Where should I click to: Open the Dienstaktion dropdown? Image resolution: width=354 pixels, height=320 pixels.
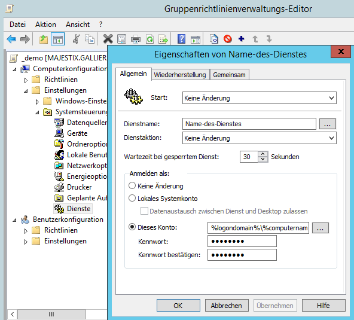[x=260, y=138]
